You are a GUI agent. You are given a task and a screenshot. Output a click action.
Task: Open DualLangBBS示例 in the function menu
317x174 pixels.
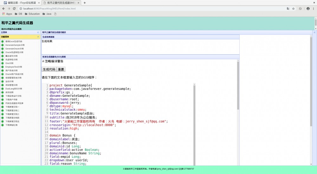click(14, 89)
